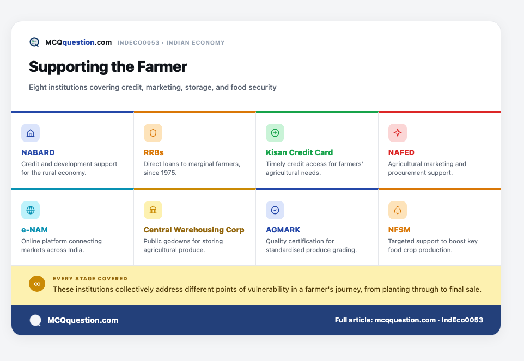The width and height of the screenshot is (524, 361).
Task: Click the RRBs shield icon
Action: [153, 133]
